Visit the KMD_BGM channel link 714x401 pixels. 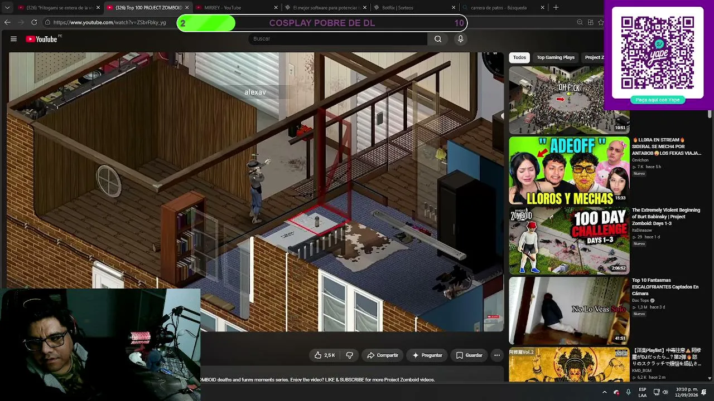(641, 371)
